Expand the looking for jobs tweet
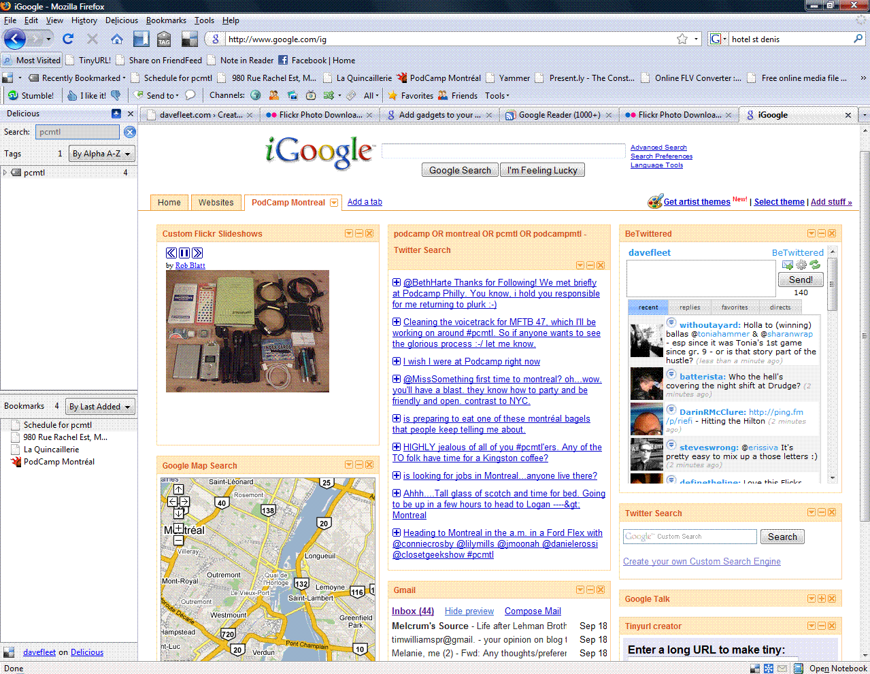 [x=397, y=475]
